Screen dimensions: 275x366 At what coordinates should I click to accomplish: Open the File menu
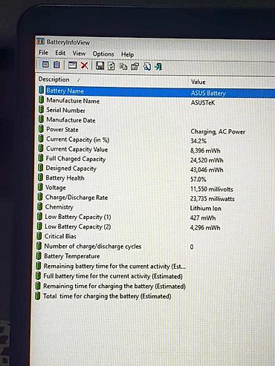43,53
